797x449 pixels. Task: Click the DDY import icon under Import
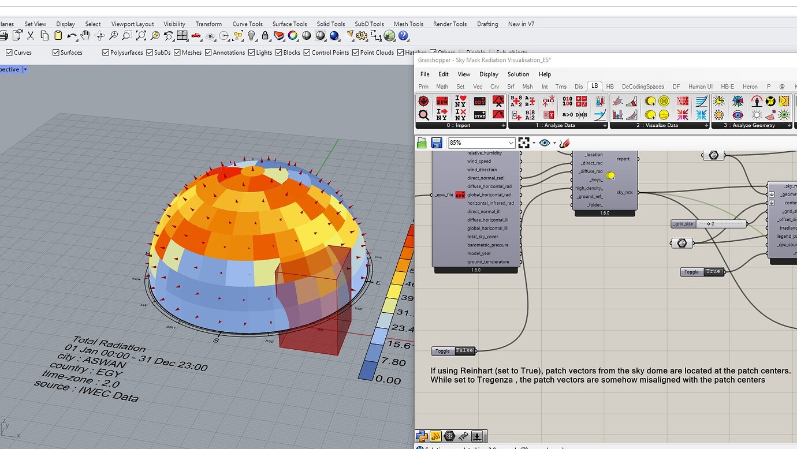tap(480, 101)
